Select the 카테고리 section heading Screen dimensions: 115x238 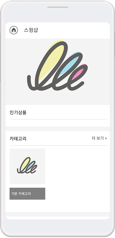click(x=18, y=139)
